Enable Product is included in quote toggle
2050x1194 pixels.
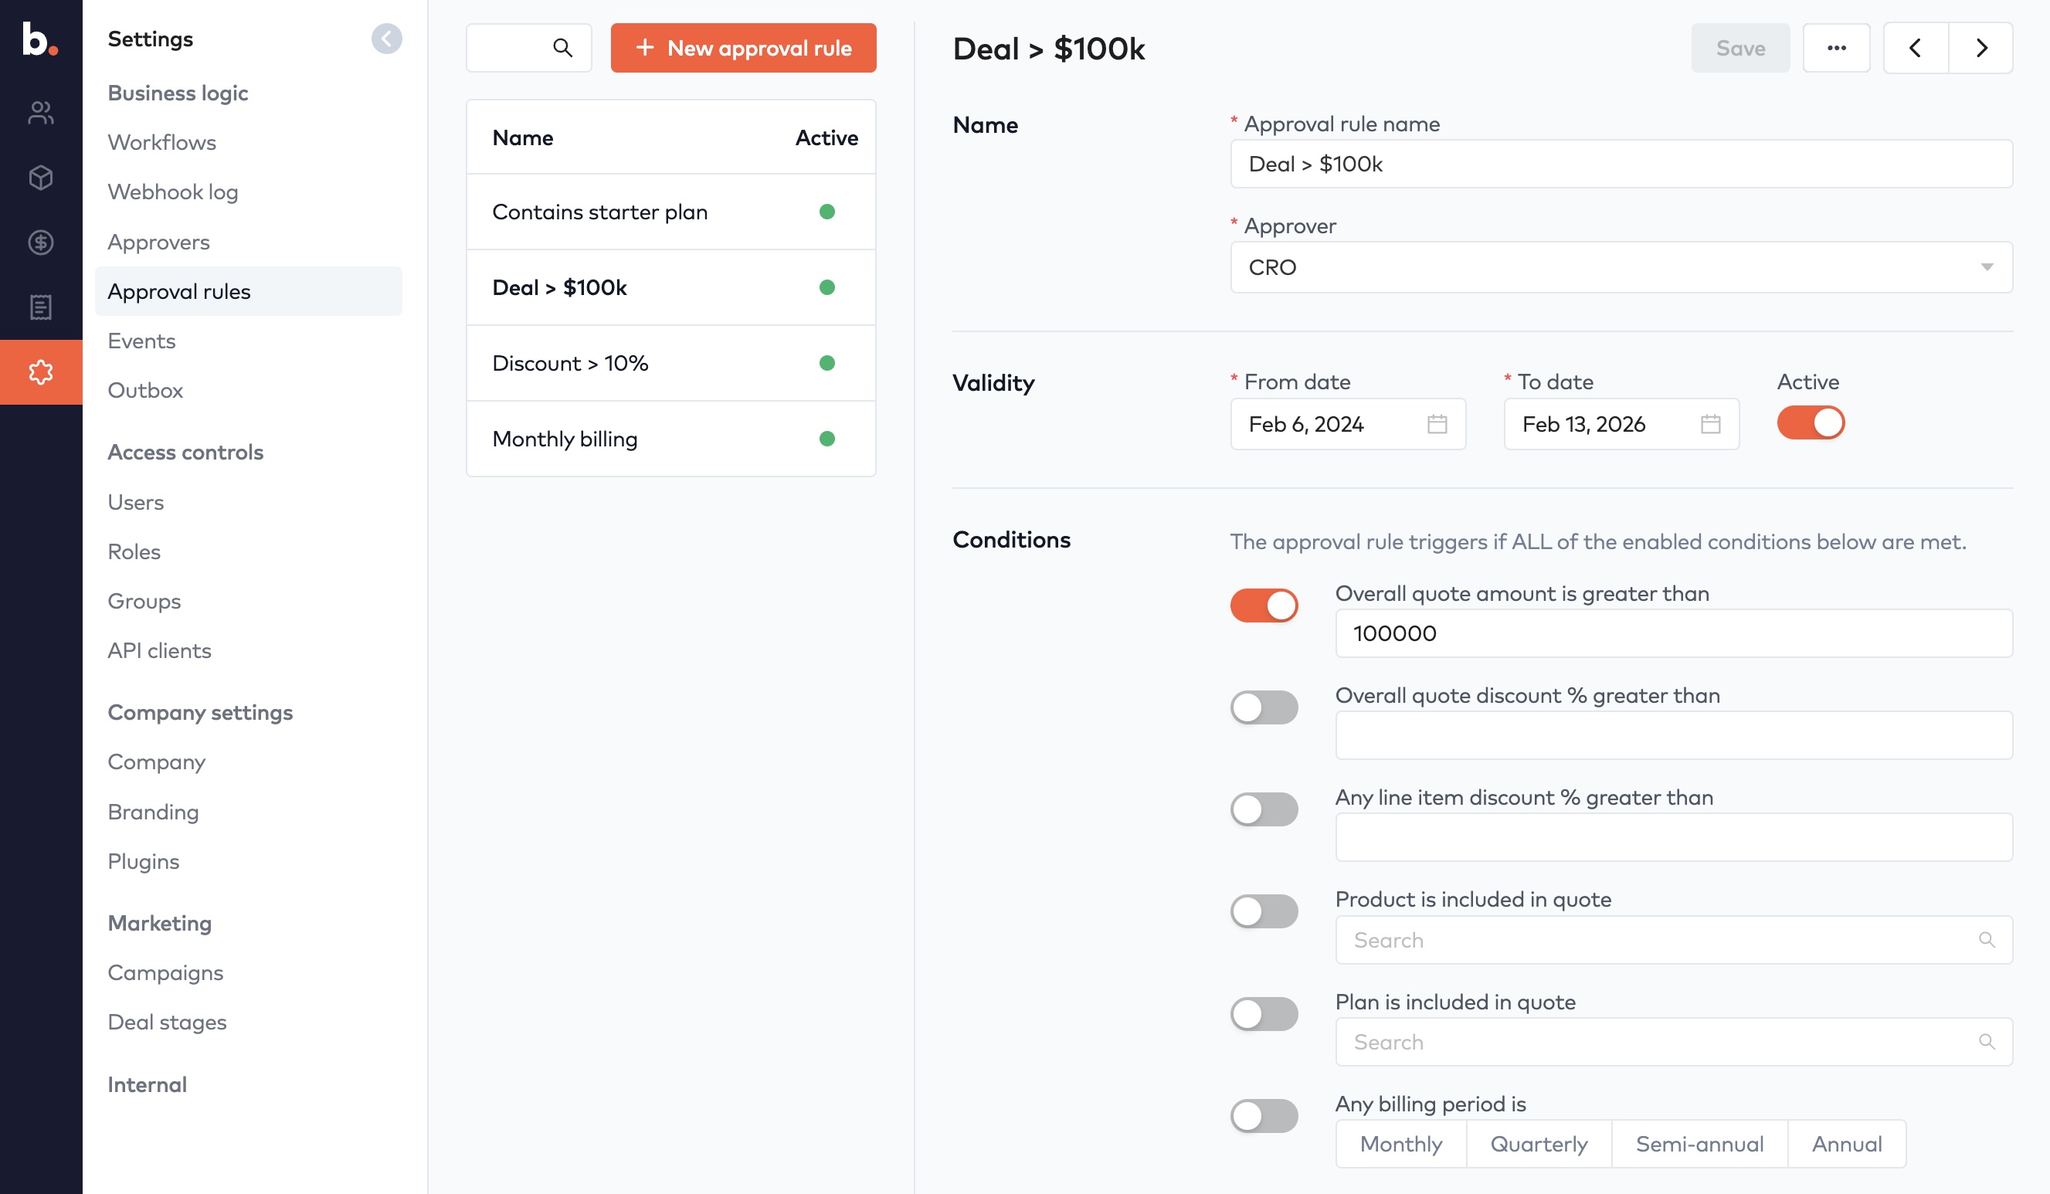(1264, 911)
